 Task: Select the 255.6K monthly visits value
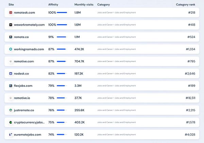pos(79,110)
